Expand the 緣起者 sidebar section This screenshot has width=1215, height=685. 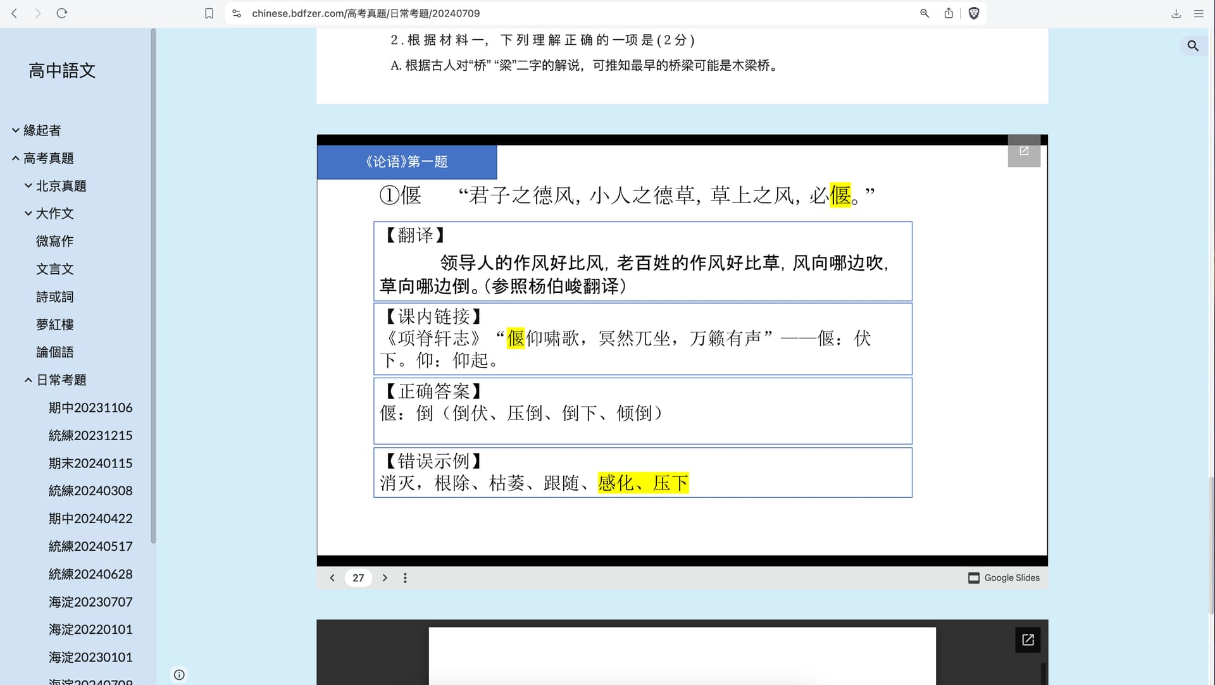tap(16, 130)
